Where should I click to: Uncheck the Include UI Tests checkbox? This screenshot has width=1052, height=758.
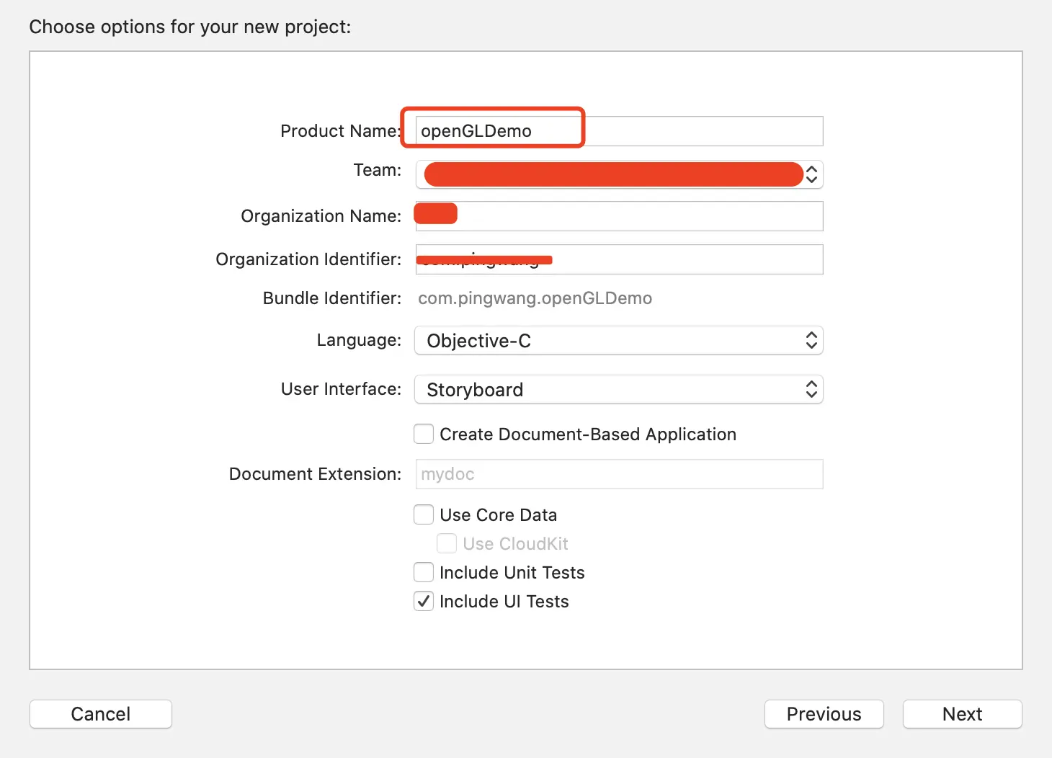(x=424, y=602)
